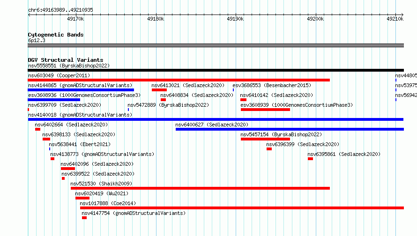Select the nsv6408834 Sedlazeck2020 label
The height and width of the screenshot is (236, 417).
coord(197,95)
